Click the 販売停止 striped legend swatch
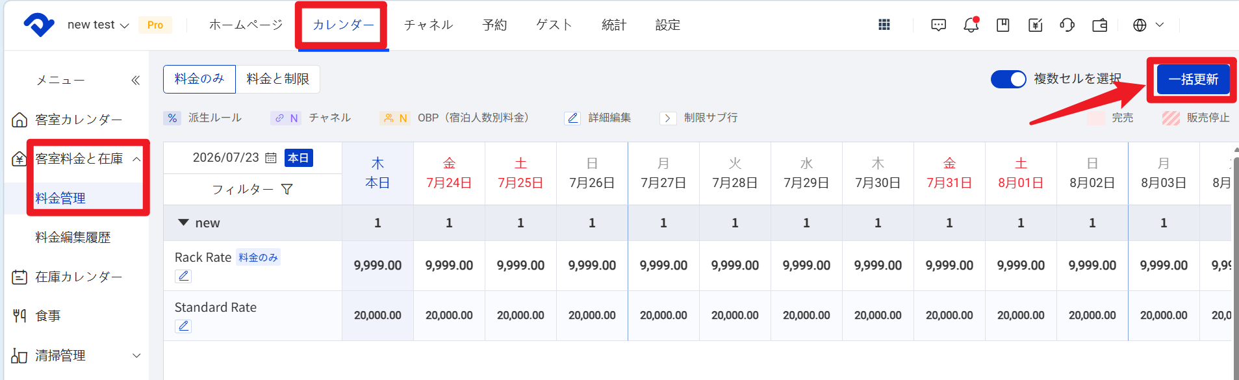The width and height of the screenshot is (1239, 380). click(1171, 118)
